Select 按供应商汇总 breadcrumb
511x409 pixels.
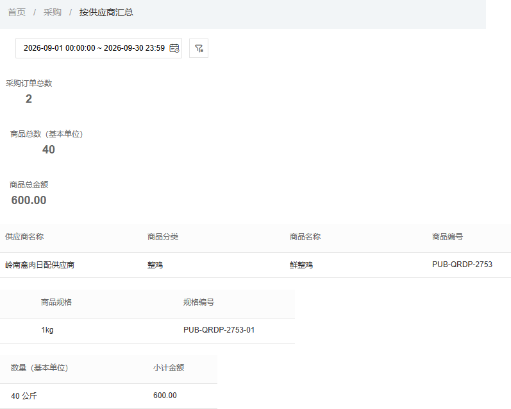pos(106,12)
